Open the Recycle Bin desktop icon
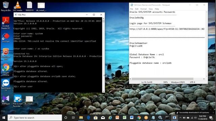Screen dimensions: 216x121 tap(6, 6)
